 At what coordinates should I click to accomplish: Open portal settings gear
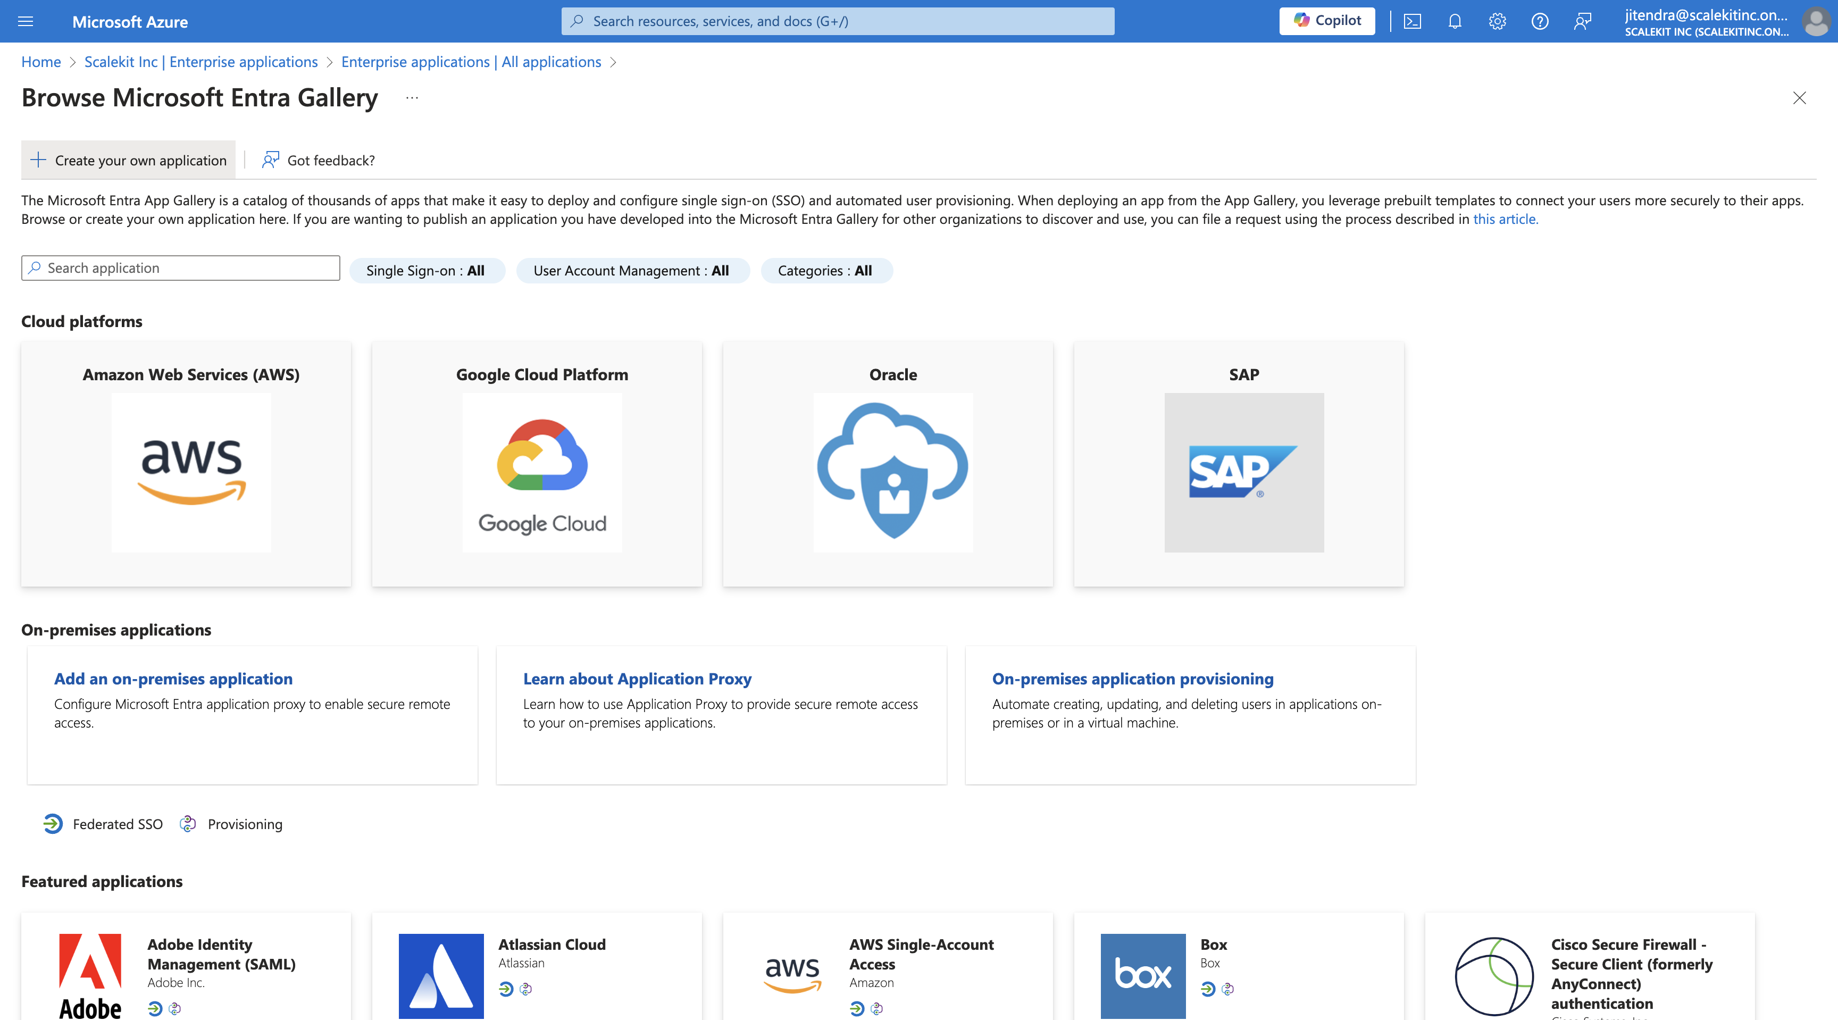pyautogui.click(x=1497, y=21)
